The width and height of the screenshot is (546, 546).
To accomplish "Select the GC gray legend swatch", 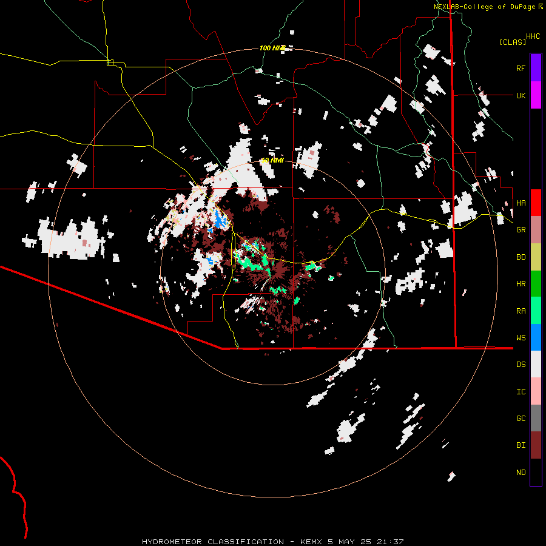I will [x=536, y=418].
